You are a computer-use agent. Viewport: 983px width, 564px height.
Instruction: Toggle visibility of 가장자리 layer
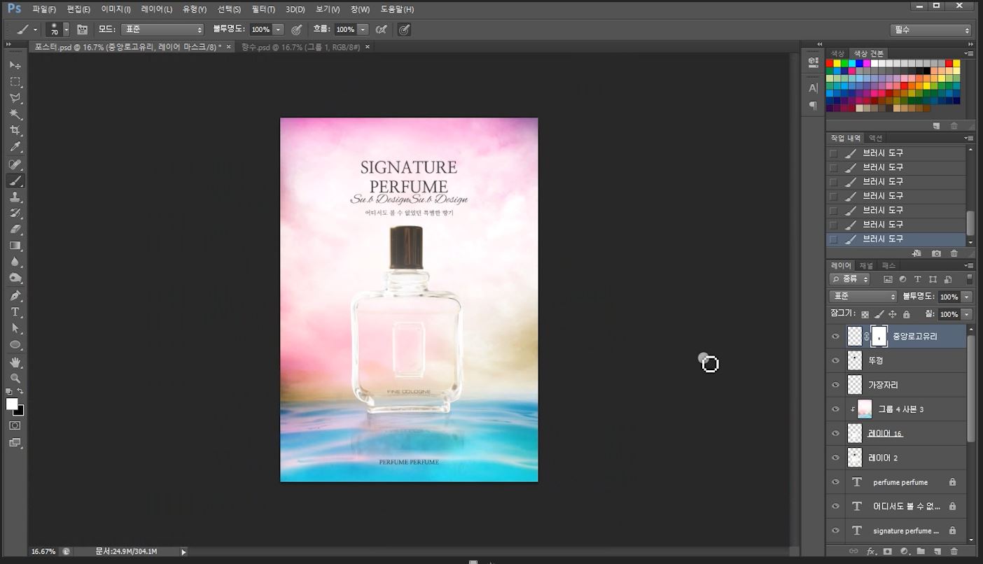[x=835, y=385]
